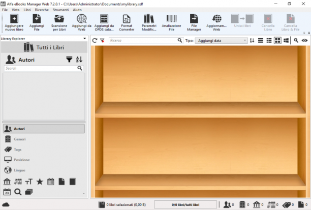This screenshot has height=210, width=311.
Task: Click the series books icon in sidebar
Action: click(x=18, y=182)
